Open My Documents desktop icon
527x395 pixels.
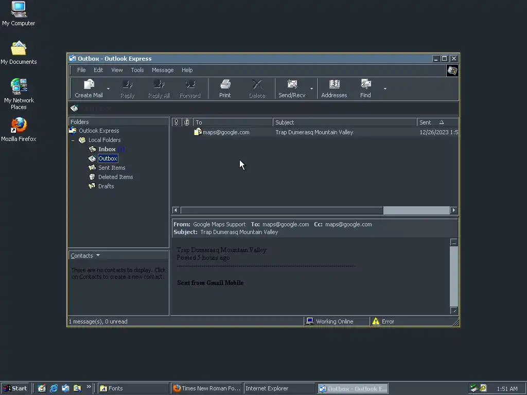coord(19,52)
